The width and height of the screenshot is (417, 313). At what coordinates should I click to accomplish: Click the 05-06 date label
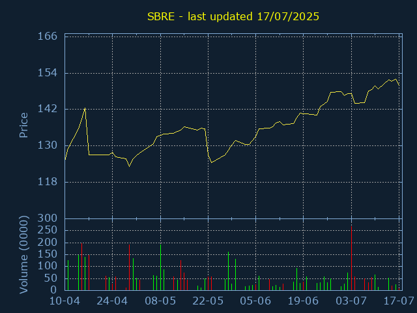pos(255,301)
